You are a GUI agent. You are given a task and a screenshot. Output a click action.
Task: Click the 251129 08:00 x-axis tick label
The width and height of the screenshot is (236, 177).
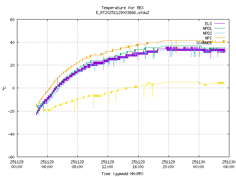77,164
